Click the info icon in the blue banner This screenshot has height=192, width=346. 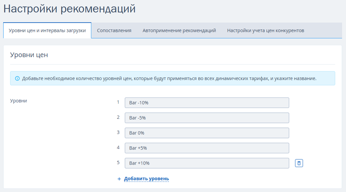(x=17, y=79)
